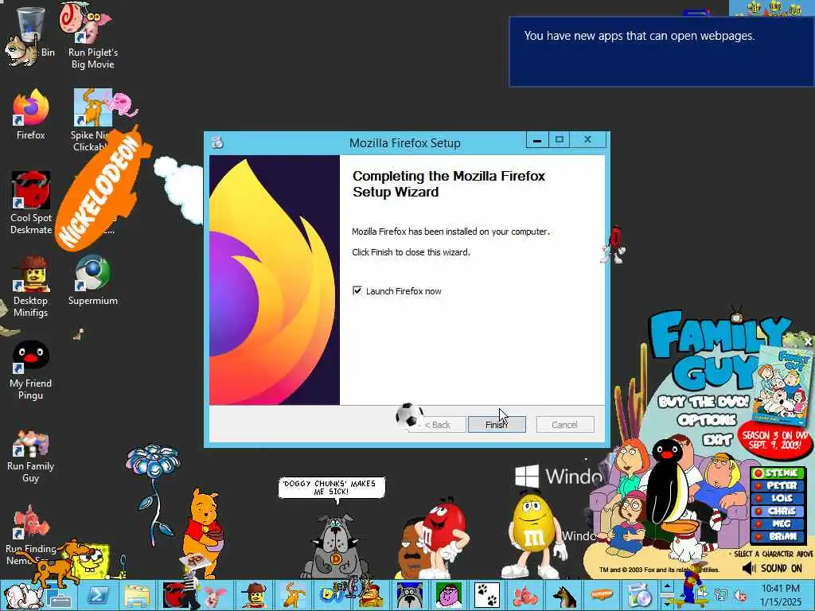
Task: Click the German Shepherd dog taskbar icon
Action: point(565,595)
